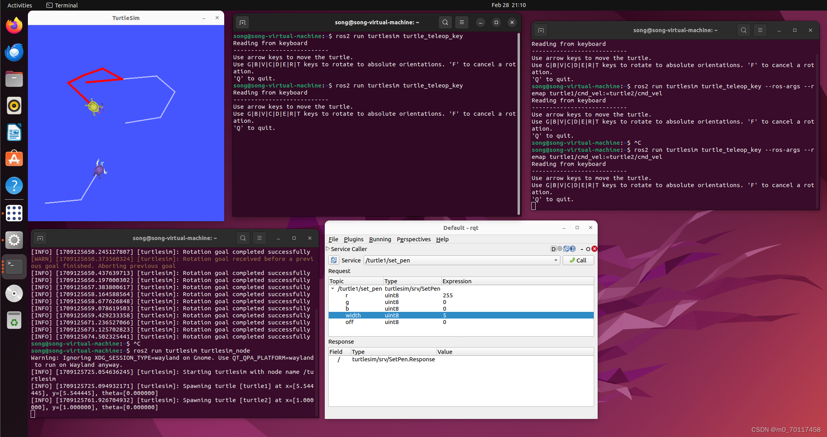Click the reload icon in Service Caller titlebar
The image size is (827, 437).
566,249
